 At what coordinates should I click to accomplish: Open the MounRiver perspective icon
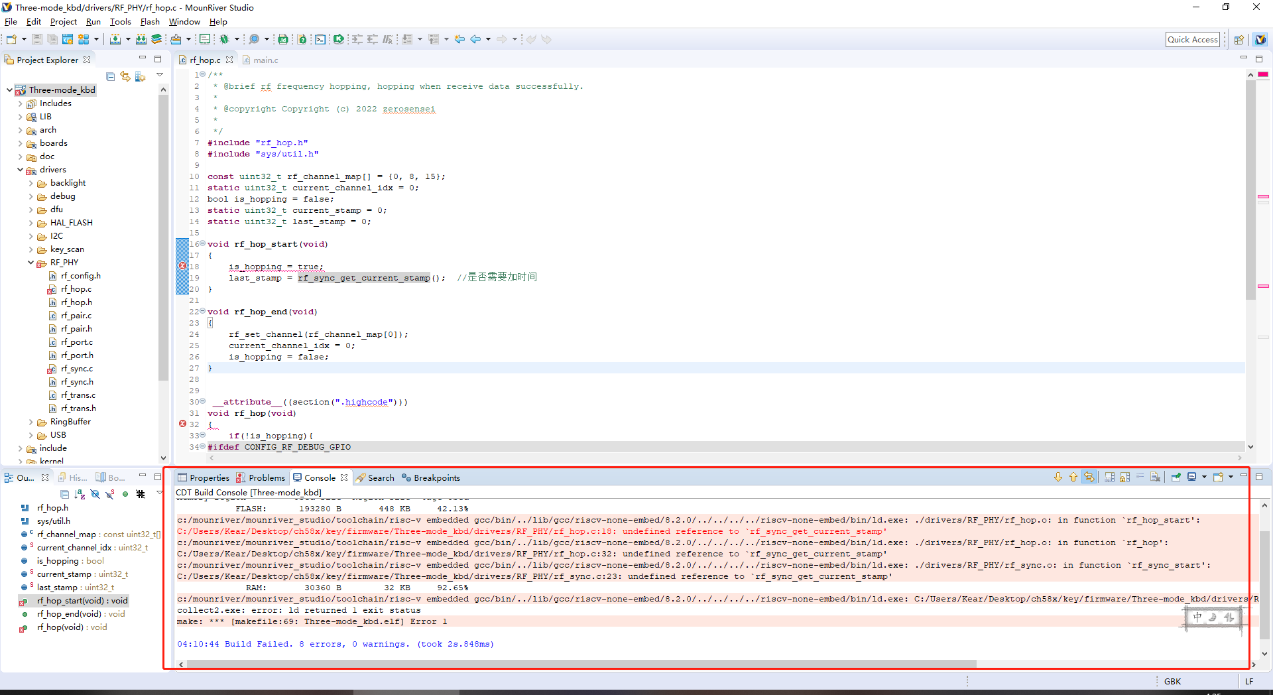1260,40
